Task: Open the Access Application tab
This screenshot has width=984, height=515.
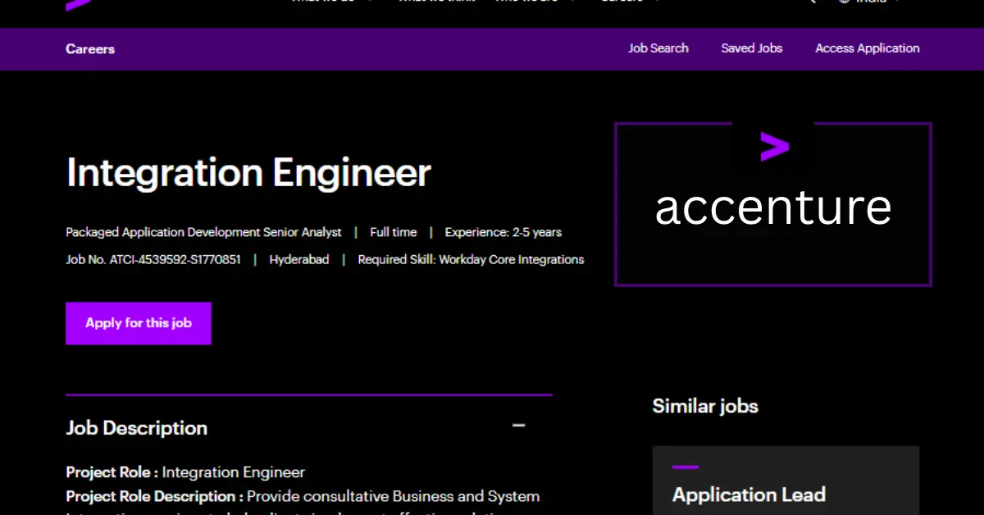Action: click(x=868, y=48)
